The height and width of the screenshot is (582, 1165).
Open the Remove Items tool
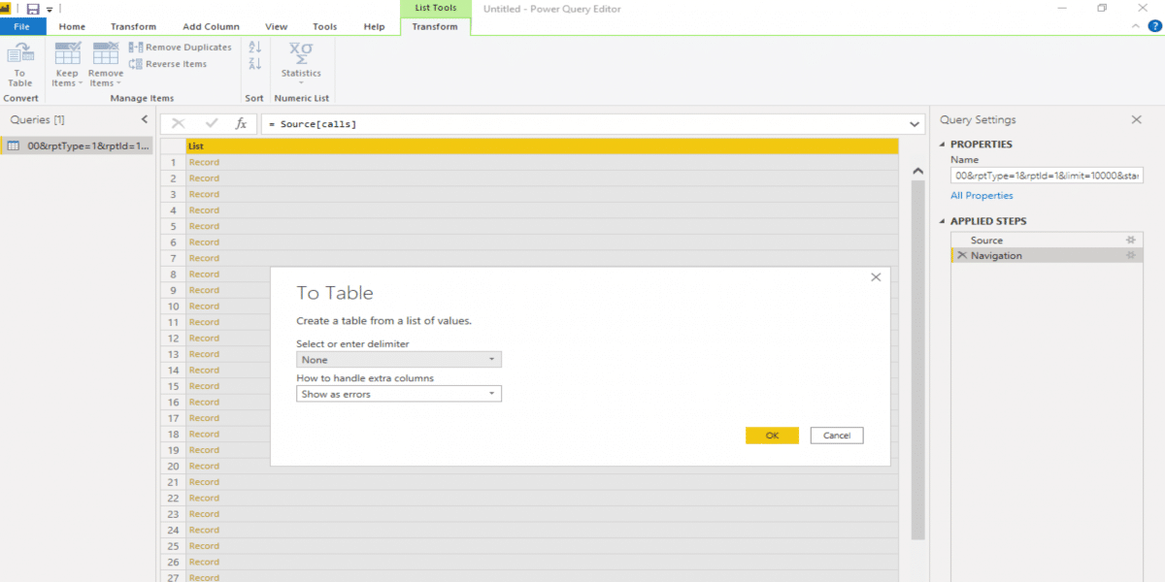pyautogui.click(x=106, y=64)
